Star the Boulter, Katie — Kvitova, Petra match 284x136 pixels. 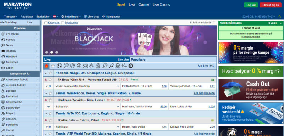pyautogui.click(x=50, y=120)
